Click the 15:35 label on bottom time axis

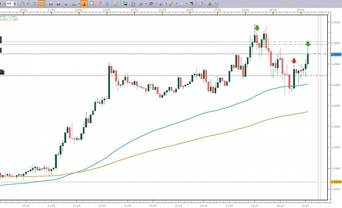click(178, 206)
